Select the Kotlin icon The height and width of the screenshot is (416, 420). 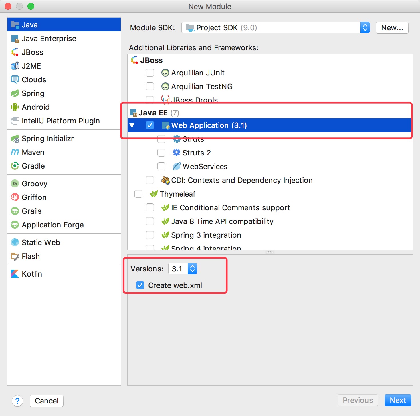pyautogui.click(x=15, y=274)
